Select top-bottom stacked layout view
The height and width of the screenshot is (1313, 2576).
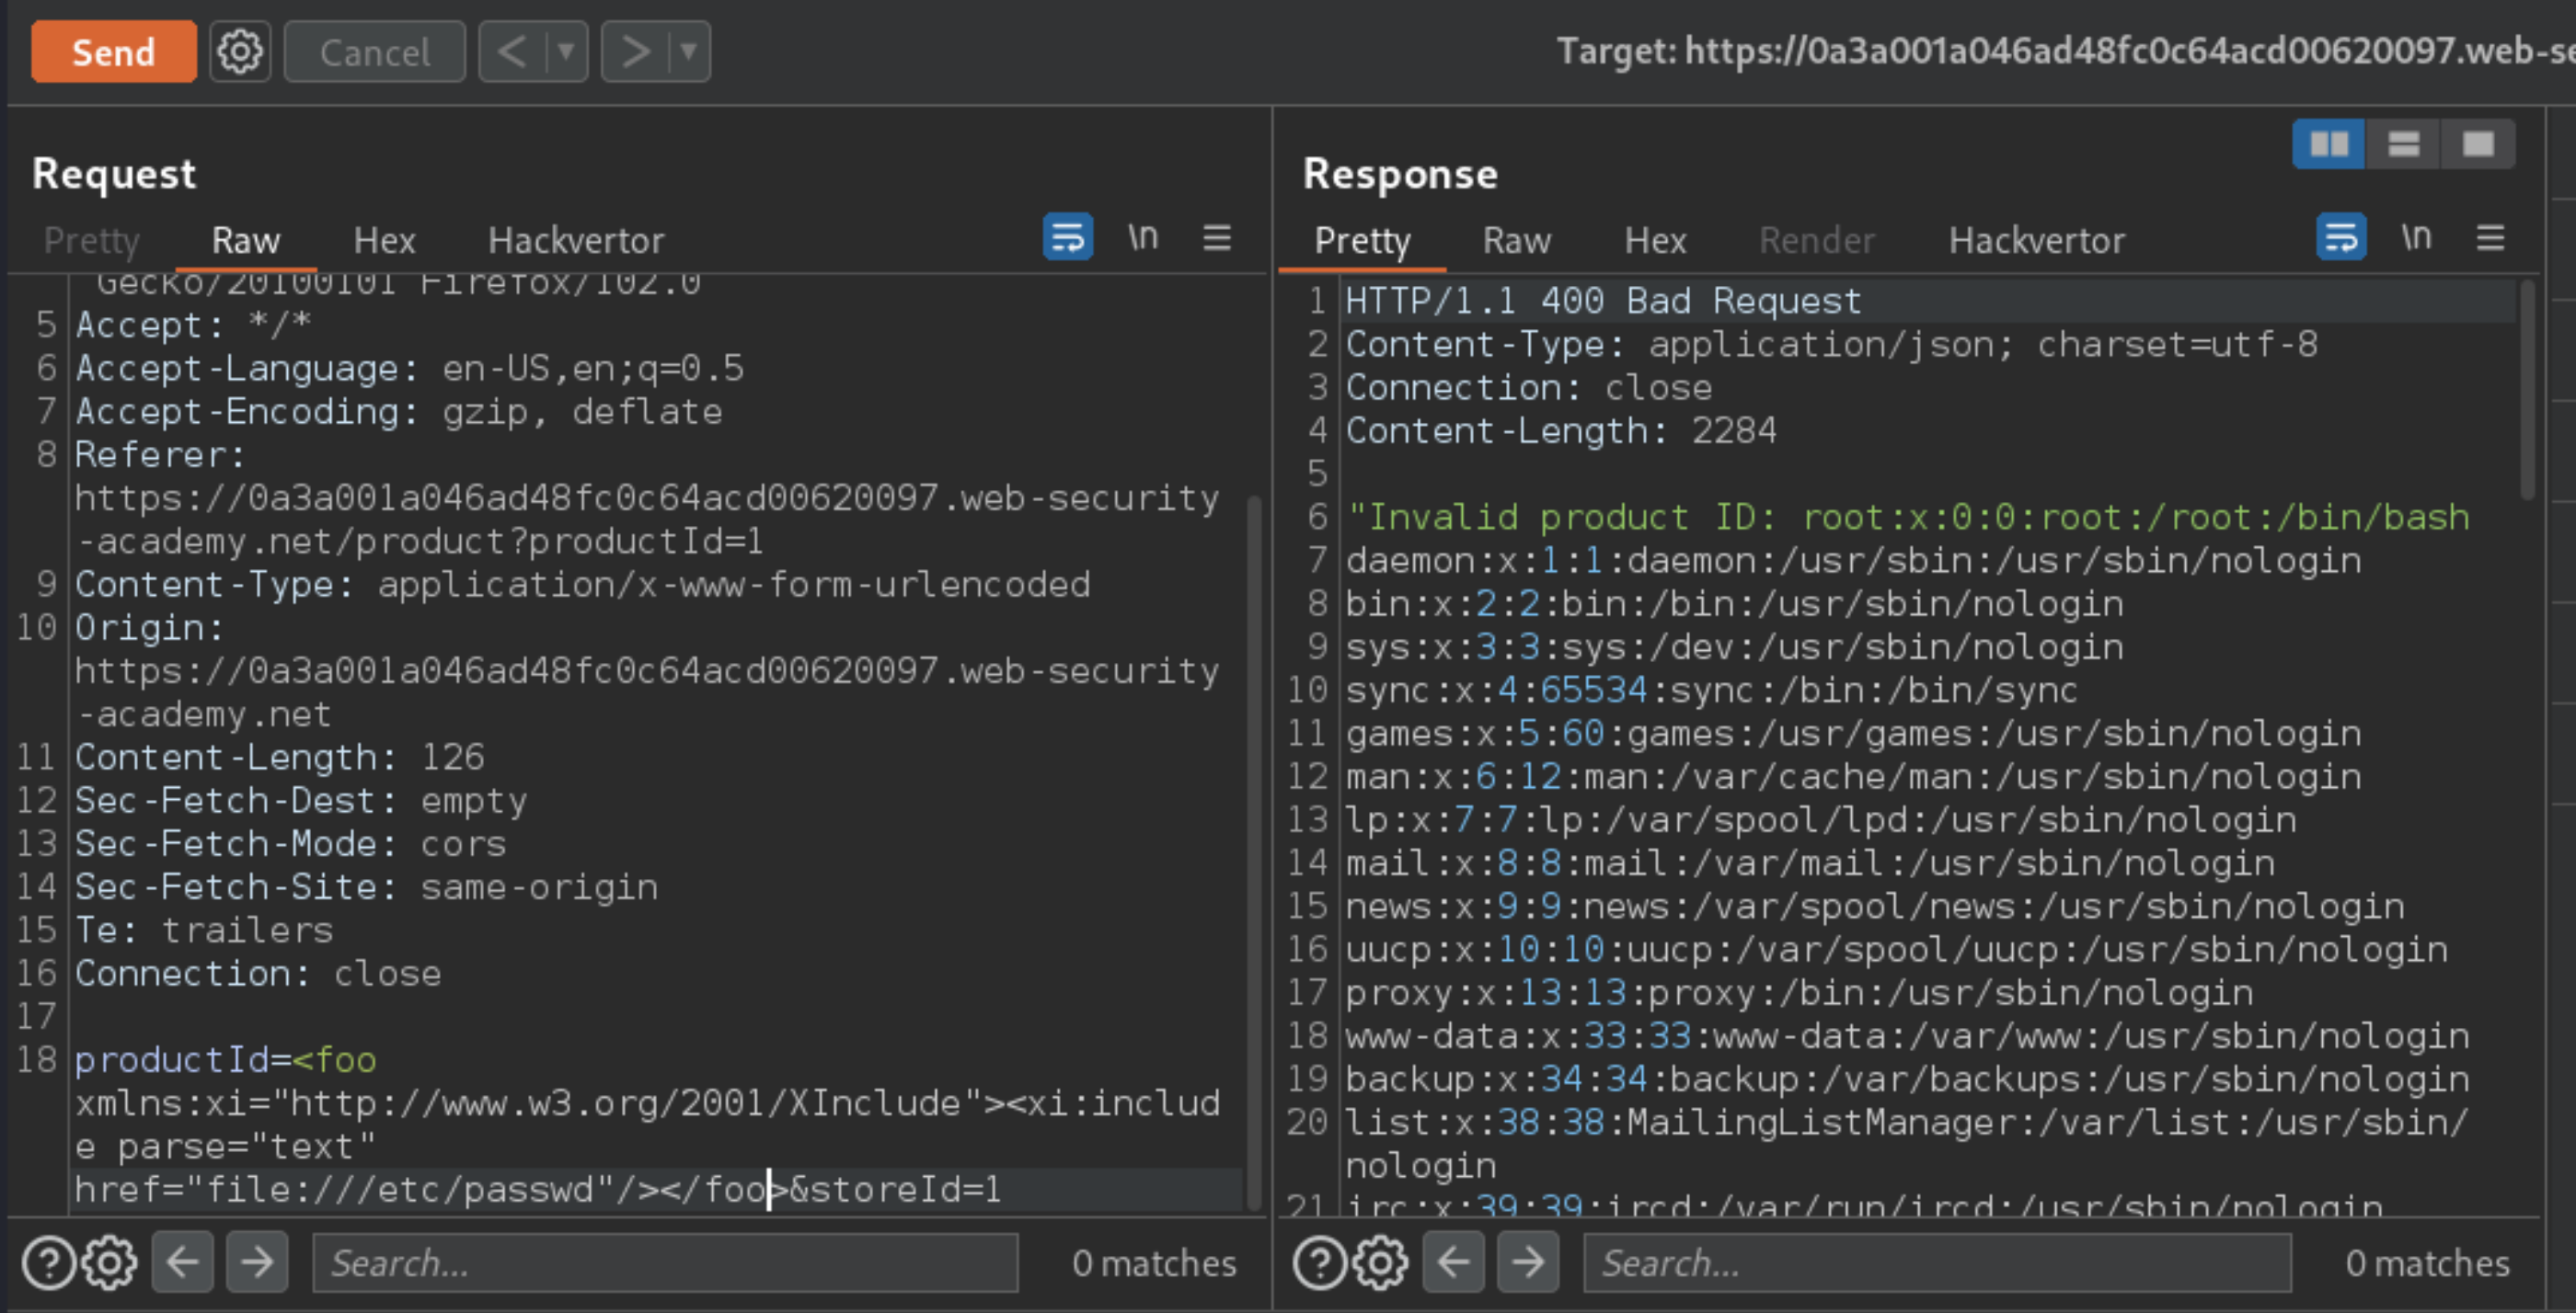[x=2403, y=145]
